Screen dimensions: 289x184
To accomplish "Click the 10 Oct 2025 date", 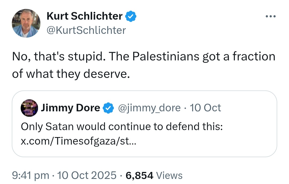I will (x=87, y=175).
